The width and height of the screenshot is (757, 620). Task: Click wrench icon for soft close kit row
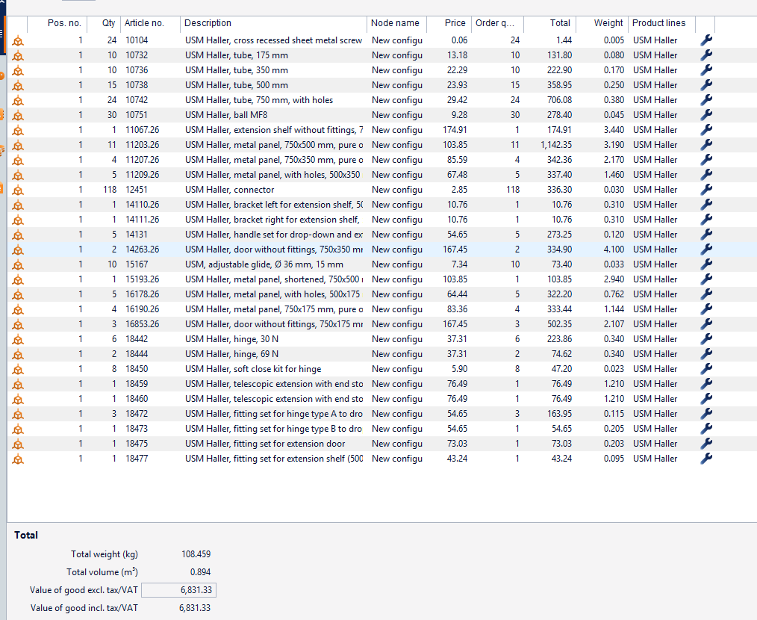click(x=705, y=369)
